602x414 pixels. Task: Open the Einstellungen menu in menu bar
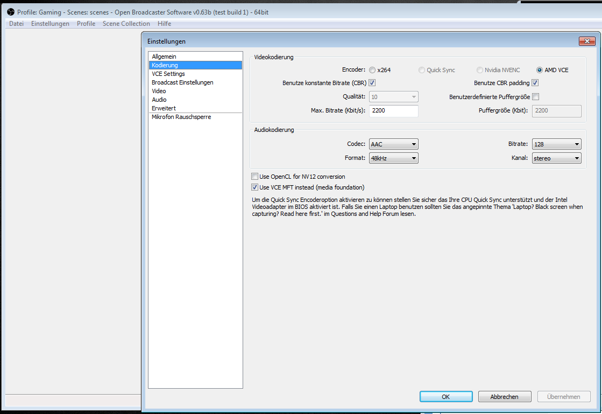(x=50, y=24)
